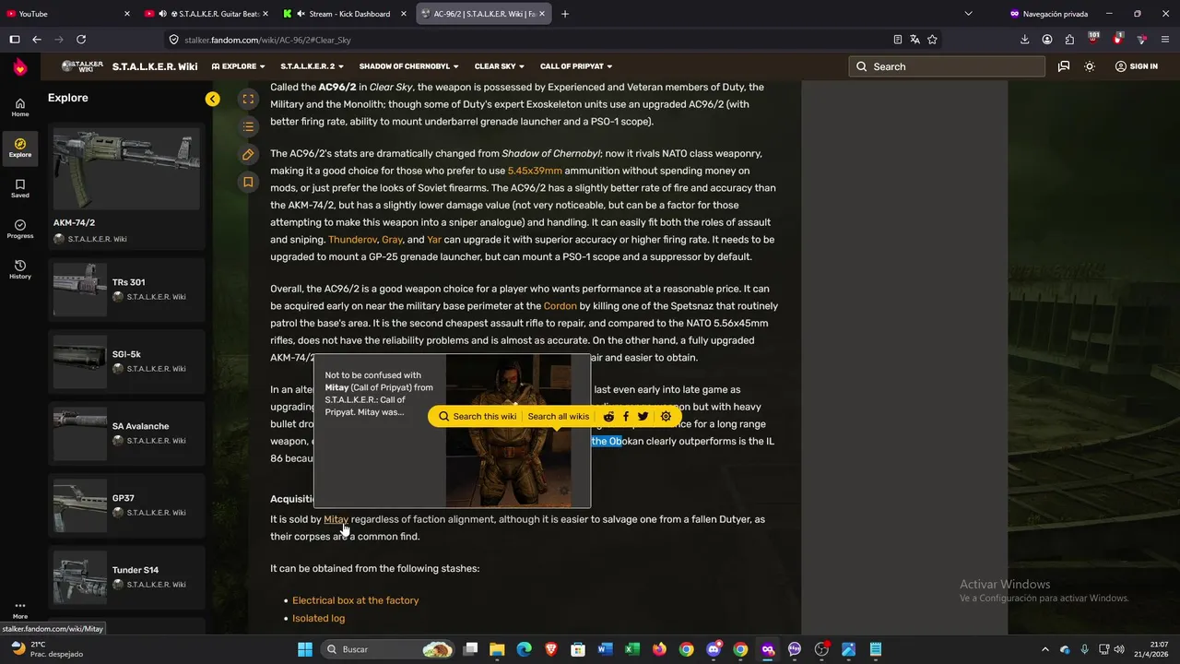Expand the EXPLORE menu

click(238, 66)
